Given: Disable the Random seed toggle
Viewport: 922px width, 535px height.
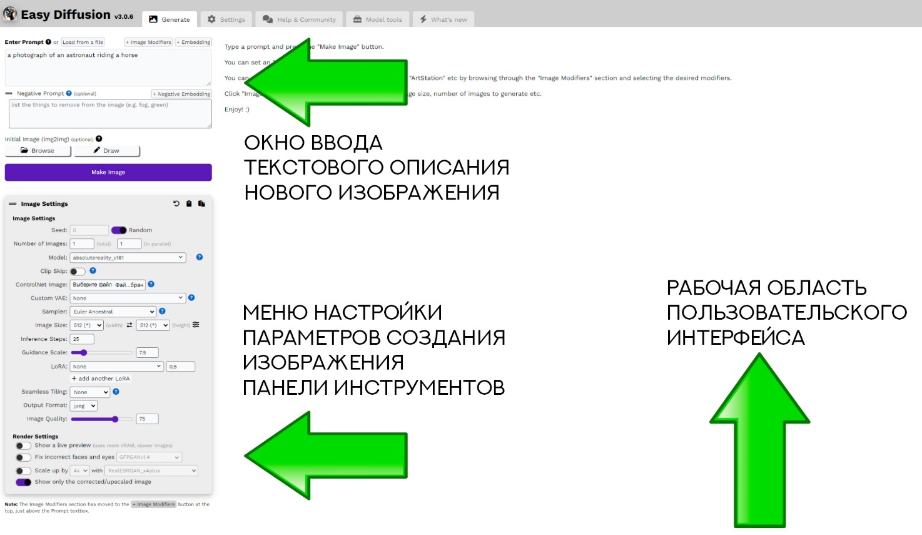Looking at the screenshot, I should coord(119,230).
